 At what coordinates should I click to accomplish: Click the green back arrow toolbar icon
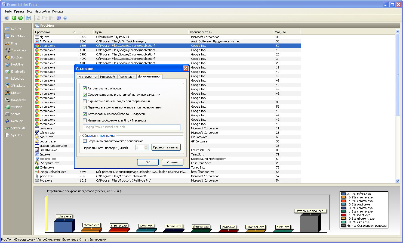click(14, 18)
